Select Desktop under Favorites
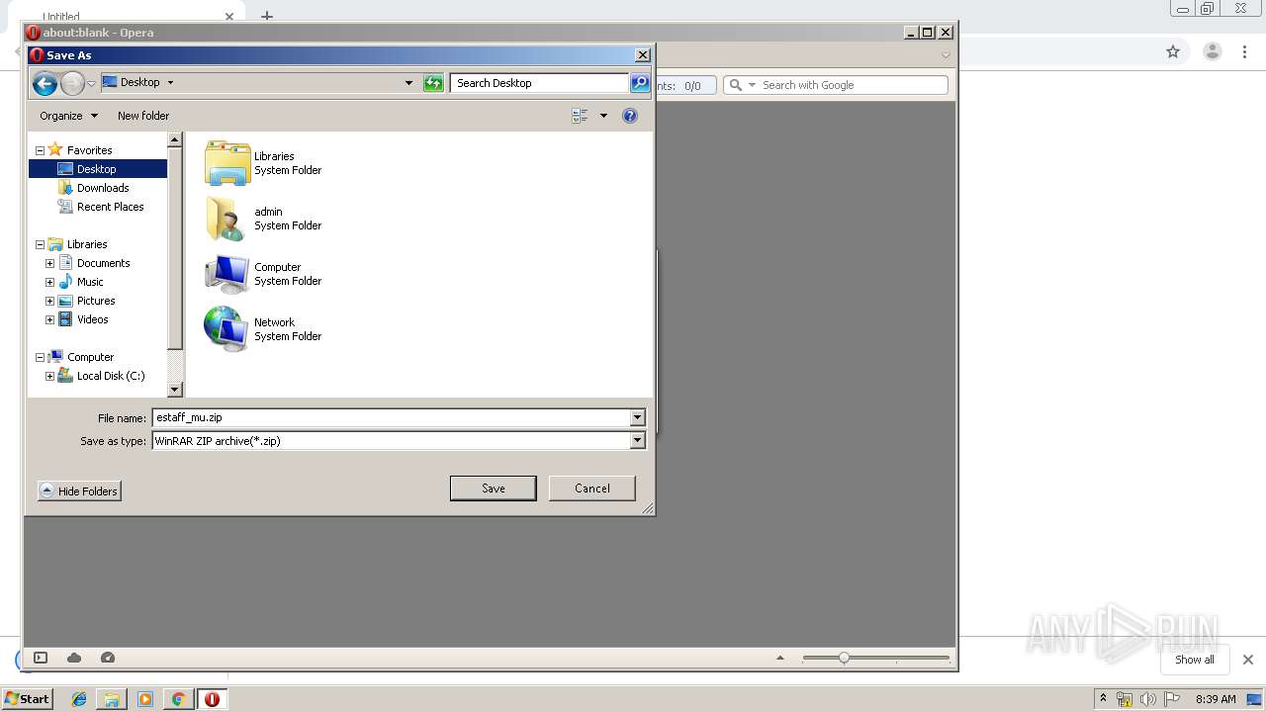The image size is (1266, 712). point(97,169)
